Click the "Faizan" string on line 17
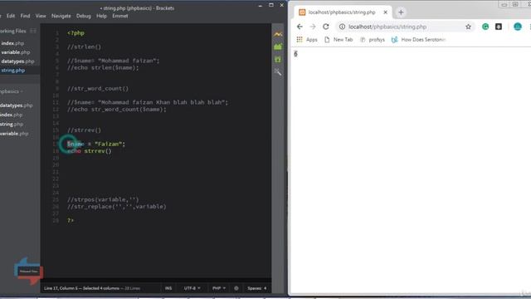This screenshot has width=531, height=299. [x=108, y=144]
